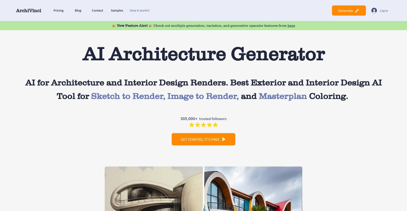This screenshot has width=407, height=211.
Task: Click the Masterplan link in the subtitle
Action: 283,96
